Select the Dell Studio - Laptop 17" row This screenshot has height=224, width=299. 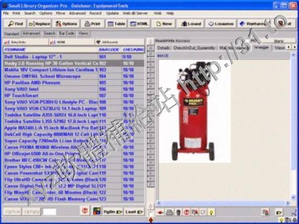pos(74,57)
